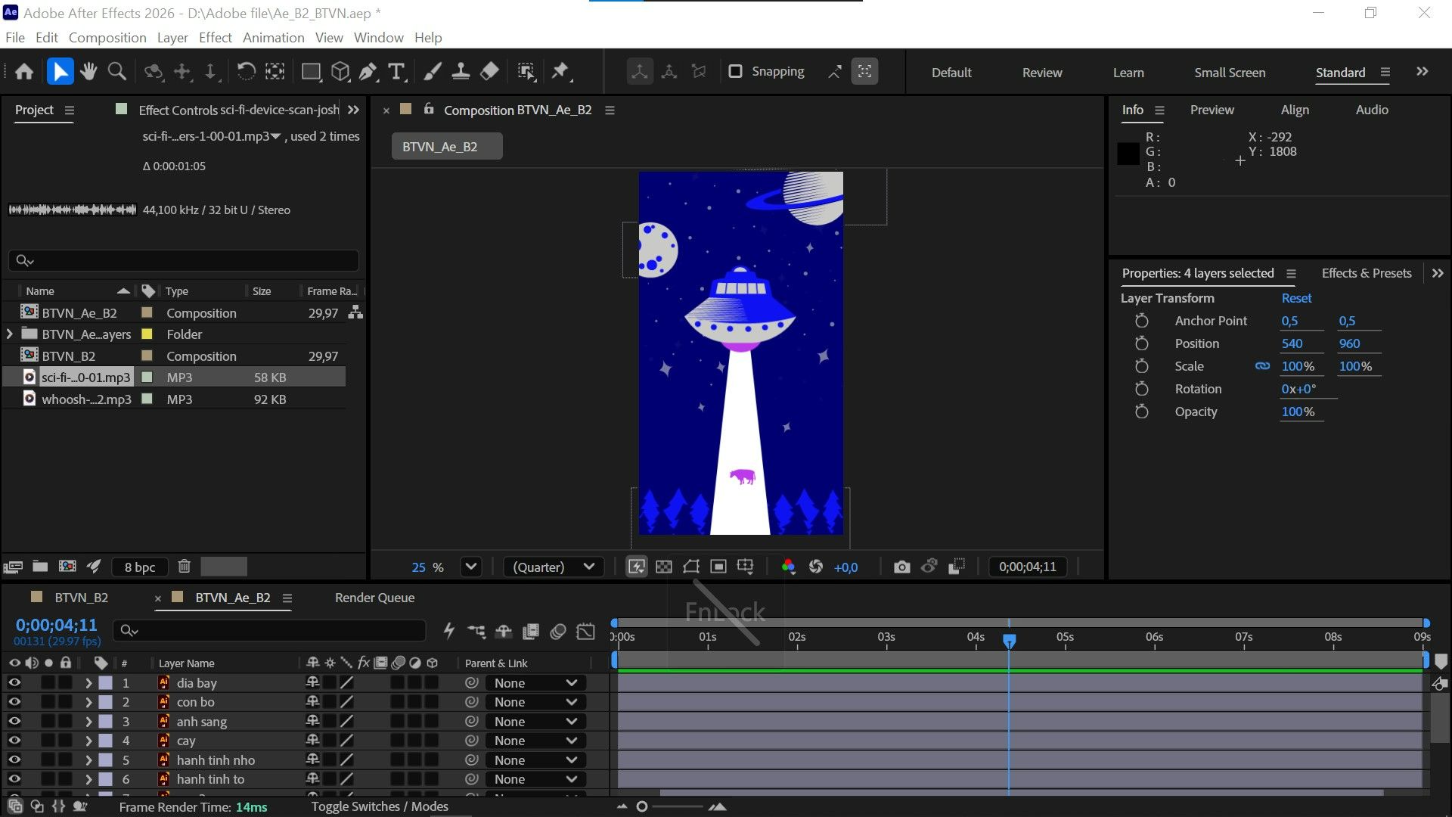Select the Rectangle shape tool
The image size is (1452, 817).
point(311,72)
